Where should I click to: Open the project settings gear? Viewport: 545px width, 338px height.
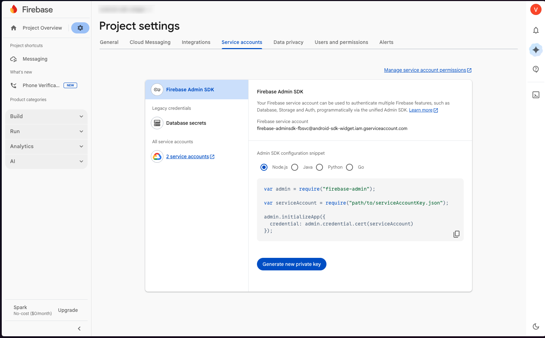click(80, 28)
